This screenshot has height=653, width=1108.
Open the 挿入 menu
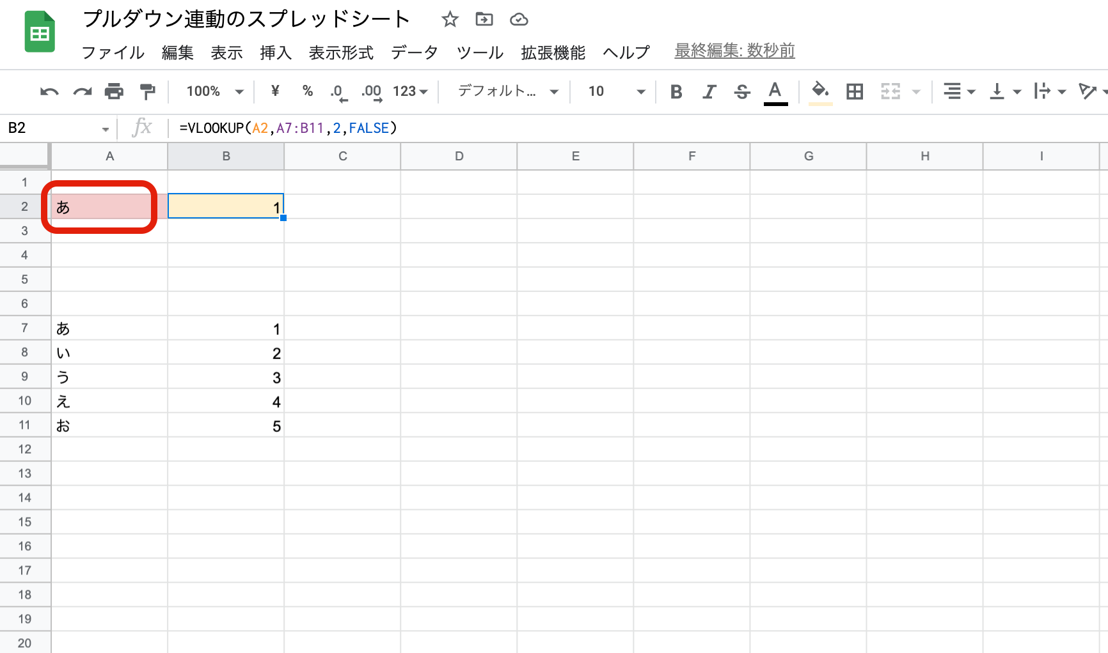[276, 52]
